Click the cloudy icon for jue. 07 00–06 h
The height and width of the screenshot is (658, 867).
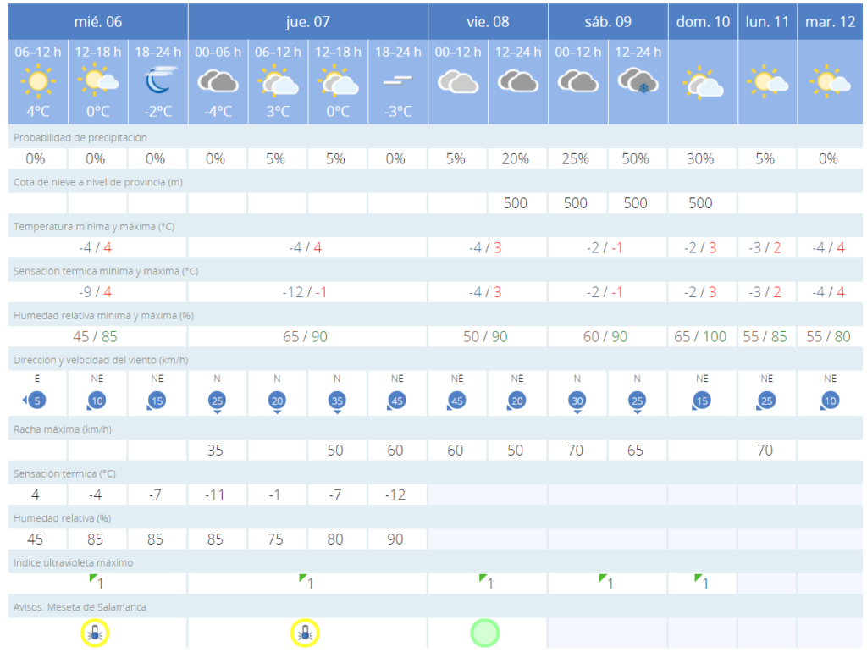[218, 80]
